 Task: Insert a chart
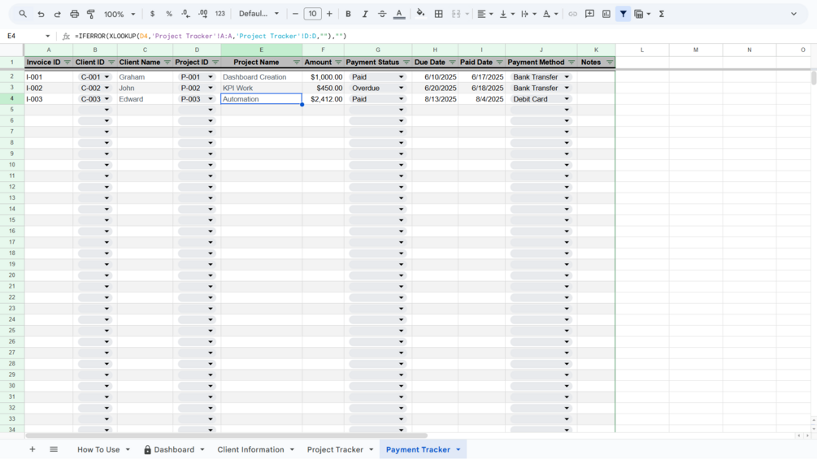[x=606, y=14]
